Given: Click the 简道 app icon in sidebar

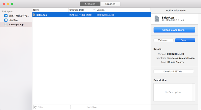Looking at the screenshot, I should click(x=6, y=16).
